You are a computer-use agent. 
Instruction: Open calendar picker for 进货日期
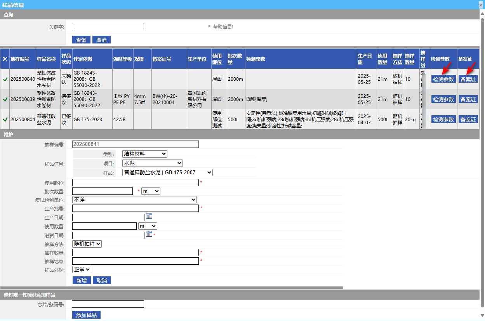pos(149,234)
